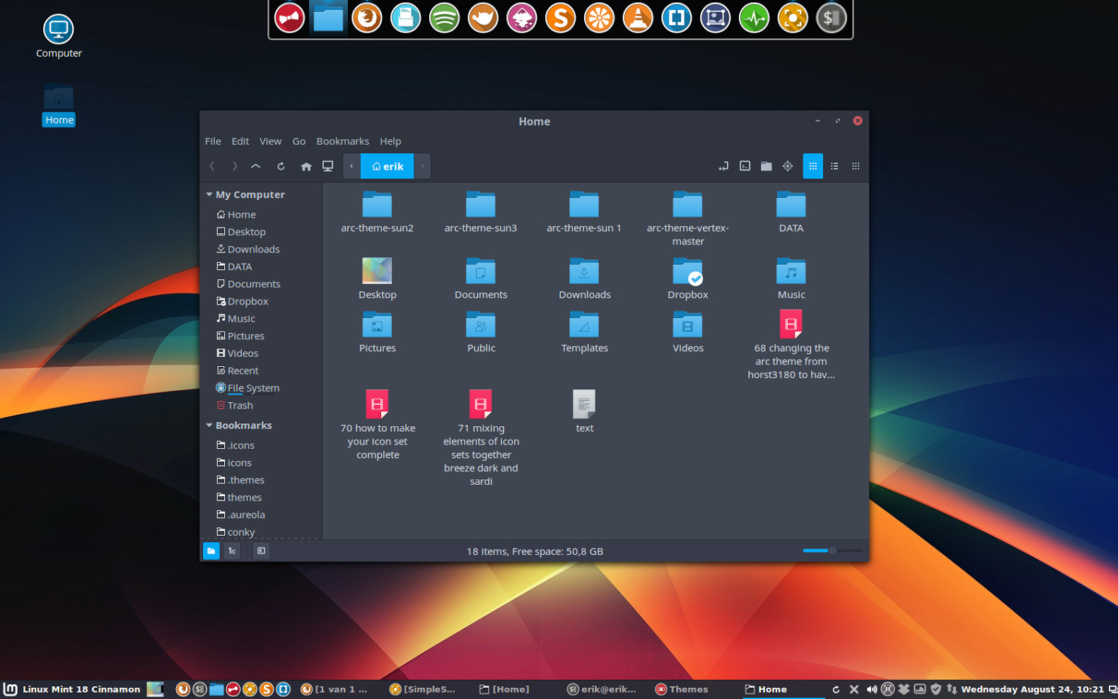The width and height of the screenshot is (1118, 699).
Task: Collapse the Bookmarks sidebar section
Action: click(209, 425)
